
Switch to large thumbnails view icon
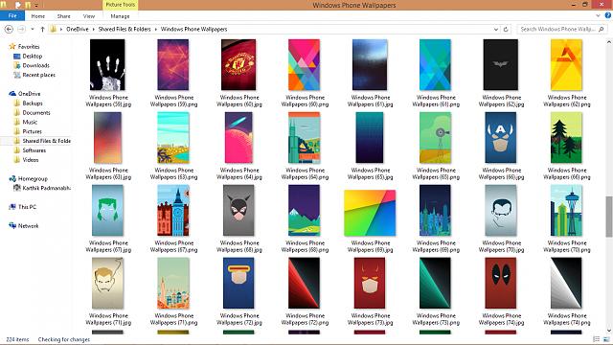(x=606, y=339)
